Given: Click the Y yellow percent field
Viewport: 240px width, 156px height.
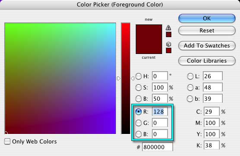Looking at the screenshot, I should click(212, 134).
